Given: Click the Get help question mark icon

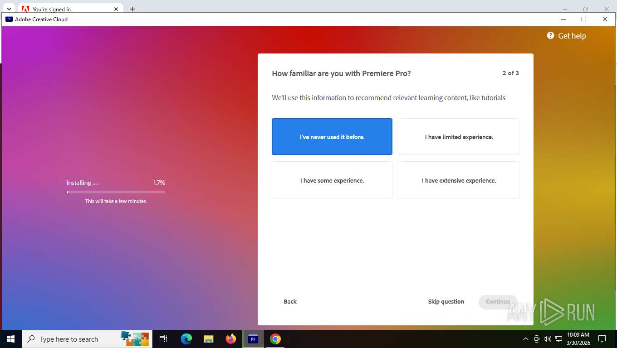Looking at the screenshot, I should 550,35.
